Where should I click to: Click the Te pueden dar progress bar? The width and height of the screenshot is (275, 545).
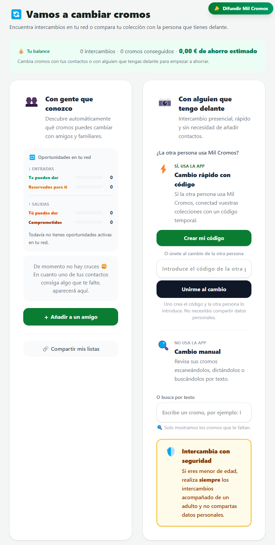point(89,177)
